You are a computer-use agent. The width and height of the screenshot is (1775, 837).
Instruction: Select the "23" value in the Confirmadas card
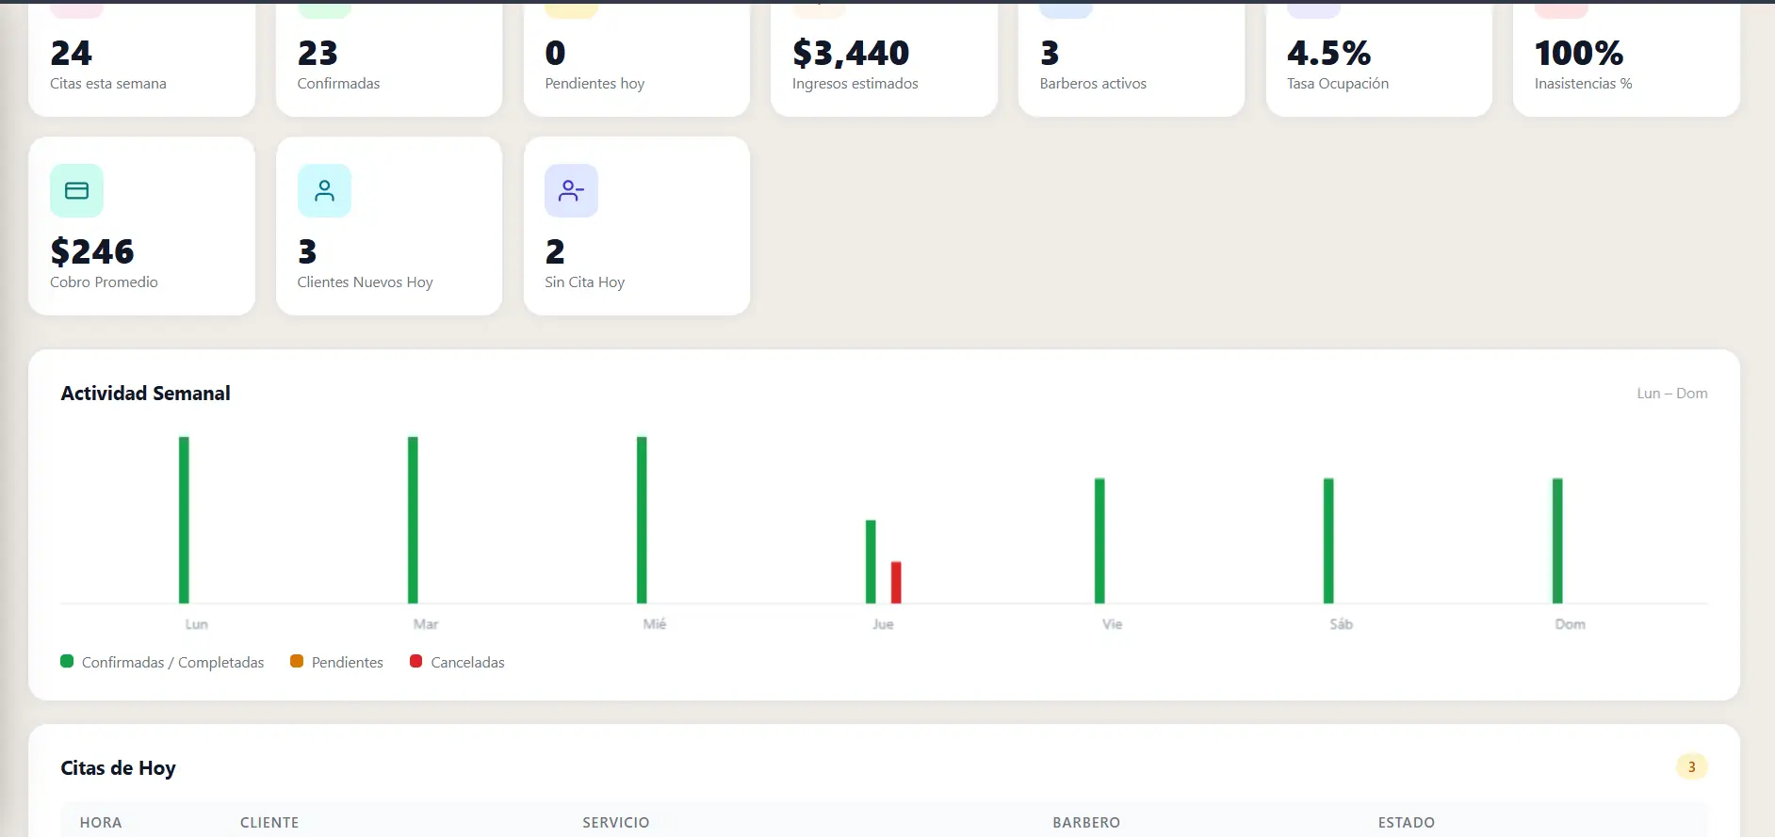(318, 54)
